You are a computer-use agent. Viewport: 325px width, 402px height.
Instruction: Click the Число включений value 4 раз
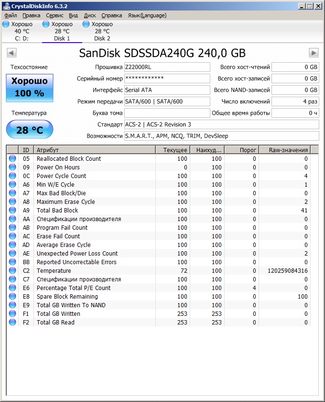pos(295,101)
